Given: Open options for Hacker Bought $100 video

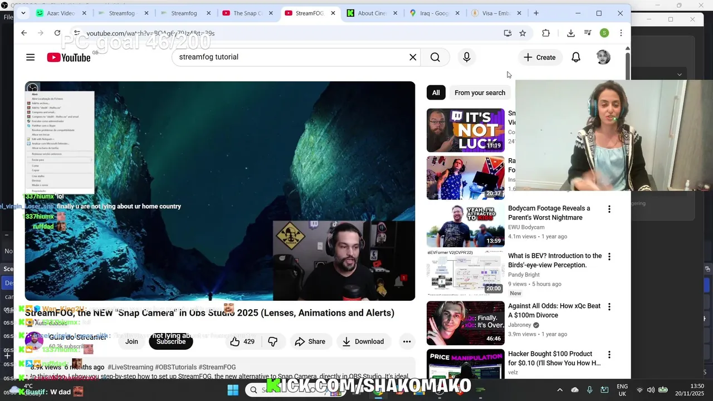Looking at the screenshot, I should tap(609, 355).
